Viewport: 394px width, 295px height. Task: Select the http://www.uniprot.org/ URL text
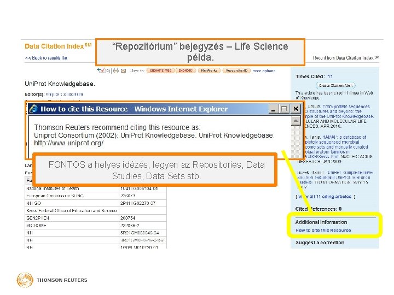(x=69, y=143)
